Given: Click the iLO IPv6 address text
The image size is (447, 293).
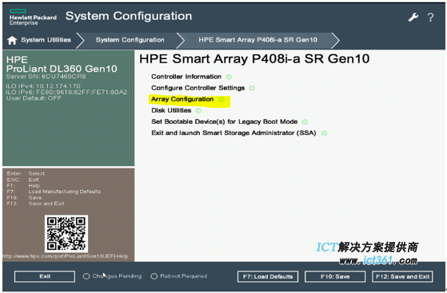Looking at the screenshot, I should coord(66,92).
